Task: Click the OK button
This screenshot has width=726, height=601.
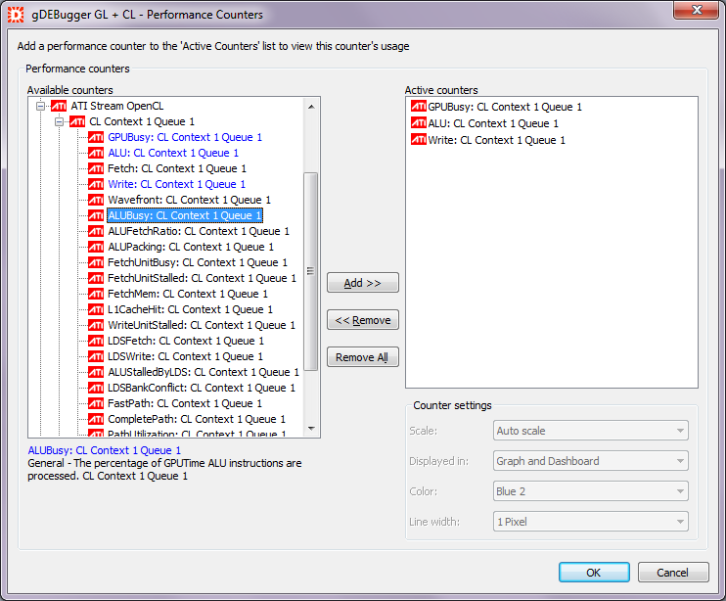Action: point(594,573)
